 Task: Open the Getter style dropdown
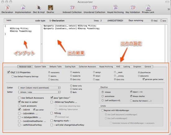click(39, 88)
